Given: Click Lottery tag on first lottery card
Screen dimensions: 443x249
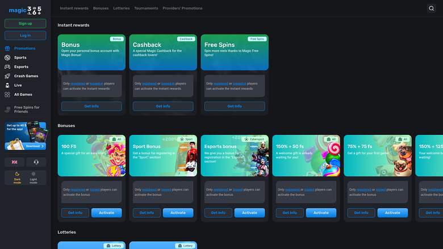Looking at the screenshot, I should 114,246.
